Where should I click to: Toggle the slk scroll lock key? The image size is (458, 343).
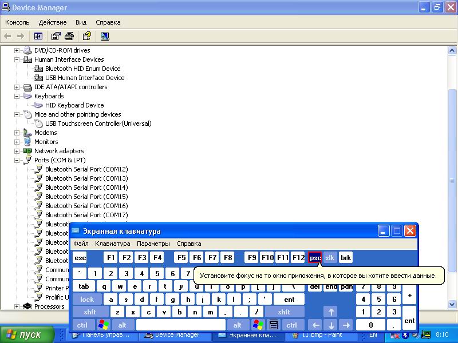coord(330,258)
